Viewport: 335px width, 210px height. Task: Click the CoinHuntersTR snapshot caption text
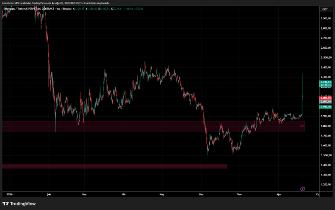pyautogui.click(x=56, y=3)
